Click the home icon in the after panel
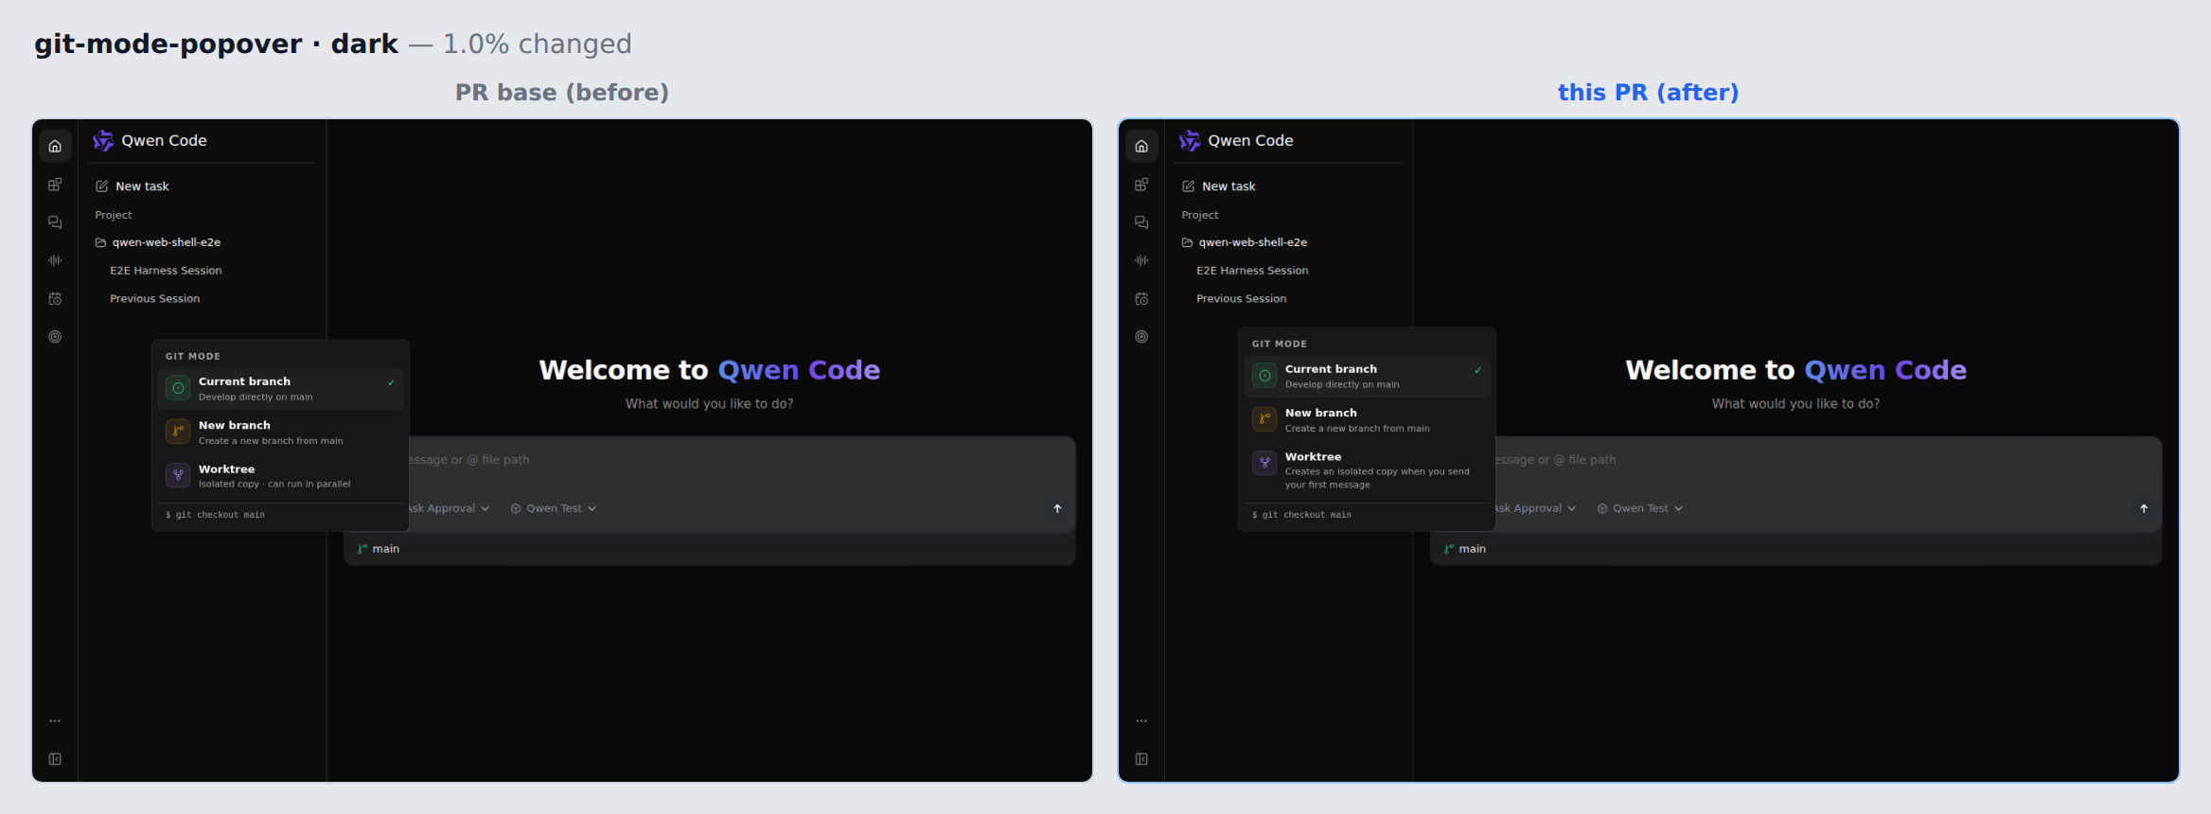This screenshot has height=814, width=2211. [x=1141, y=146]
